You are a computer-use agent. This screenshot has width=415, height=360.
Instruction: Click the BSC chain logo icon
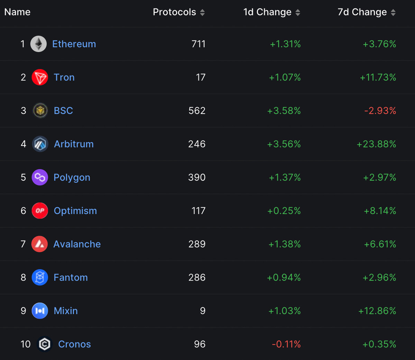(x=40, y=111)
